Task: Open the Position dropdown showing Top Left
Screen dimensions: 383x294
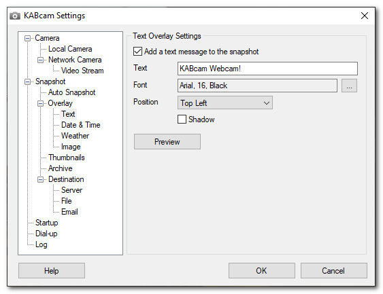Action: pos(225,103)
